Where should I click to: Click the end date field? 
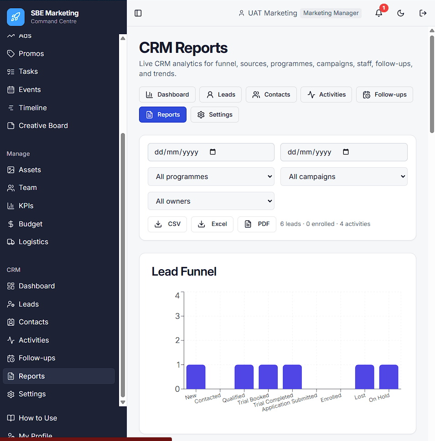344,152
